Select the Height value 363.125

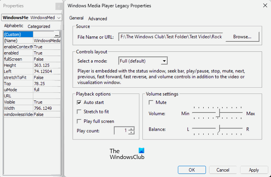pos(47,65)
